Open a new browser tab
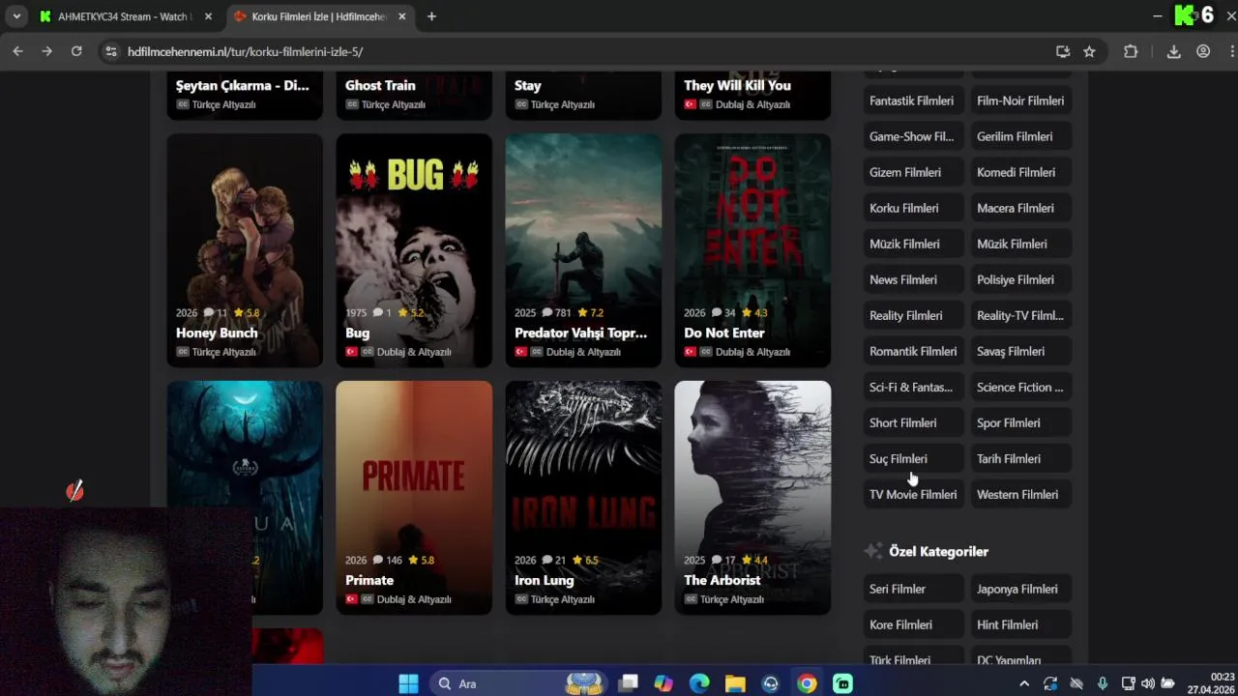The height and width of the screenshot is (696, 1238). coord(431,16)
